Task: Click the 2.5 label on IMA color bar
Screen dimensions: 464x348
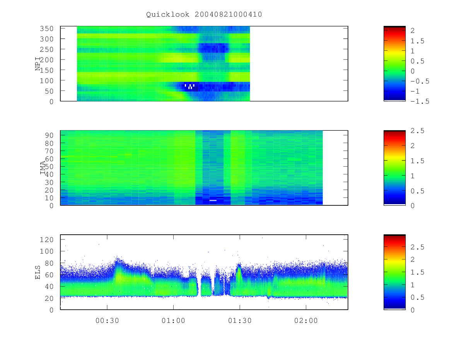Action: click(x=417, y=130)
